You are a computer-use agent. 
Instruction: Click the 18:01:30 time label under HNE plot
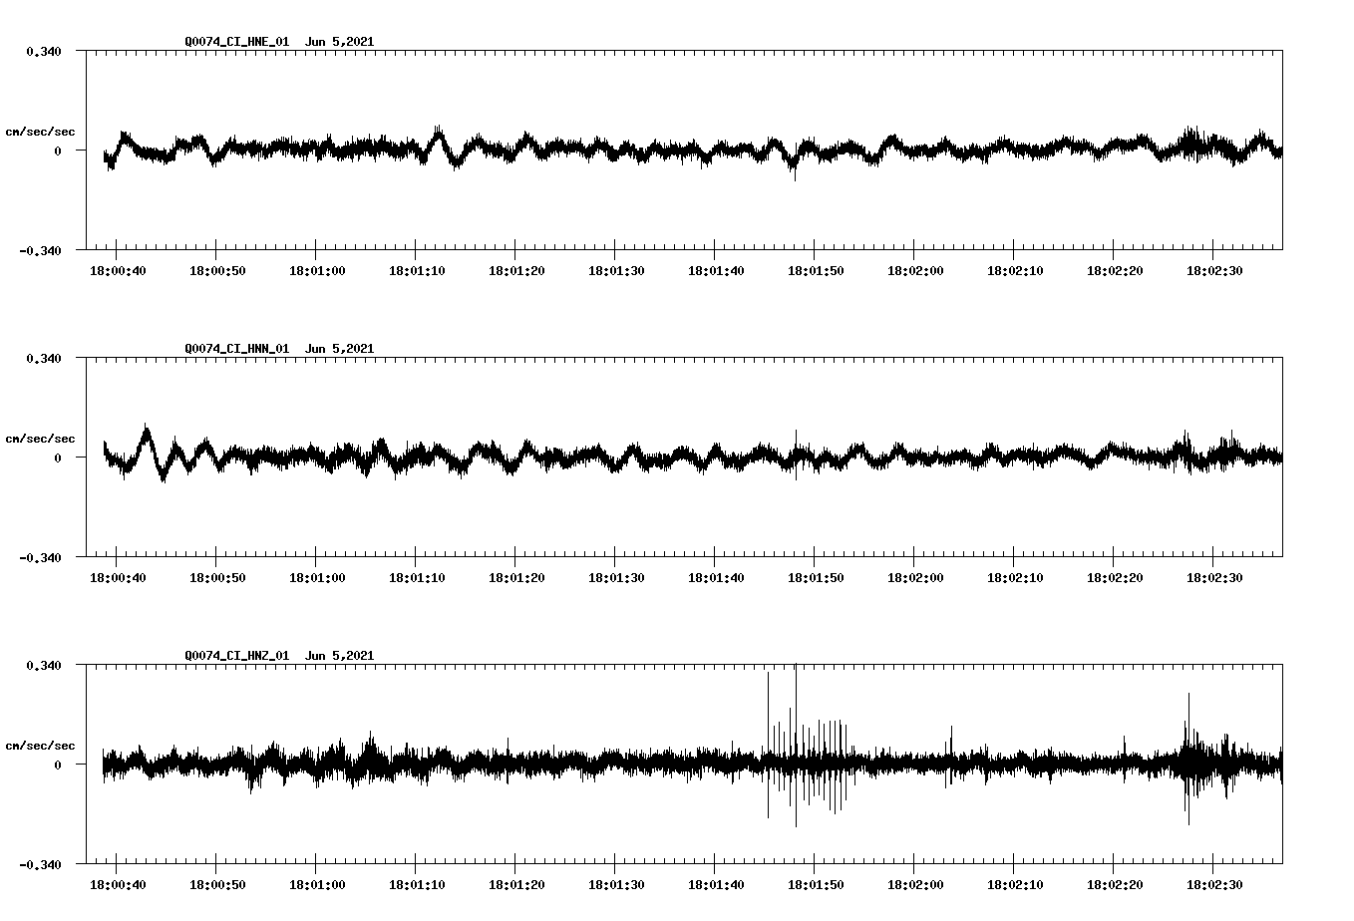point(616,270)
